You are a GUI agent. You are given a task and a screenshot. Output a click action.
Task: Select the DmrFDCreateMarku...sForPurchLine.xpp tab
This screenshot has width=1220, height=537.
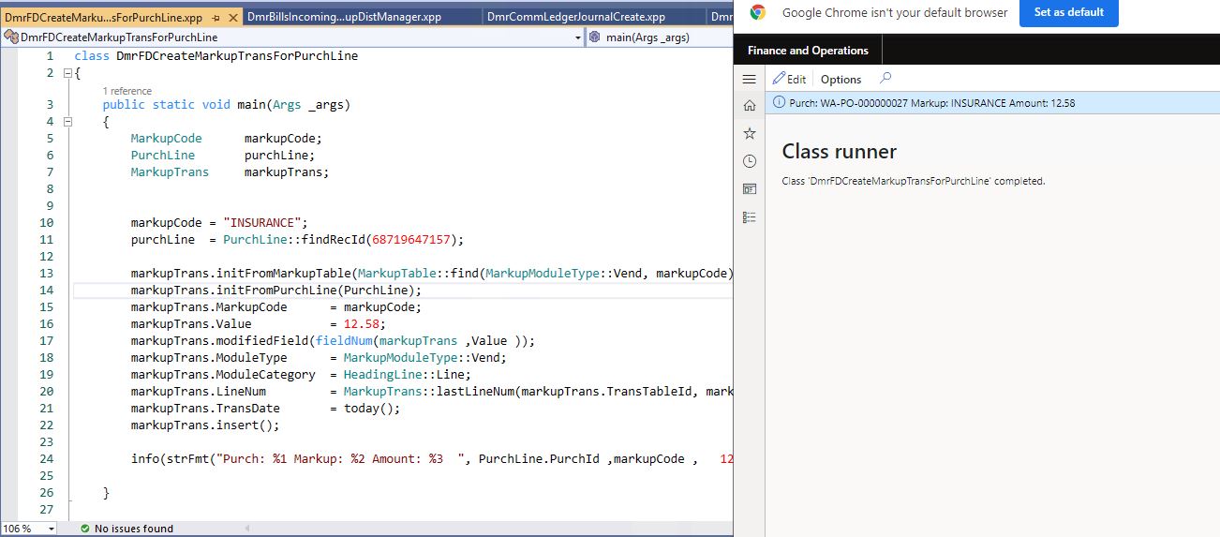(x=103, y=17)
